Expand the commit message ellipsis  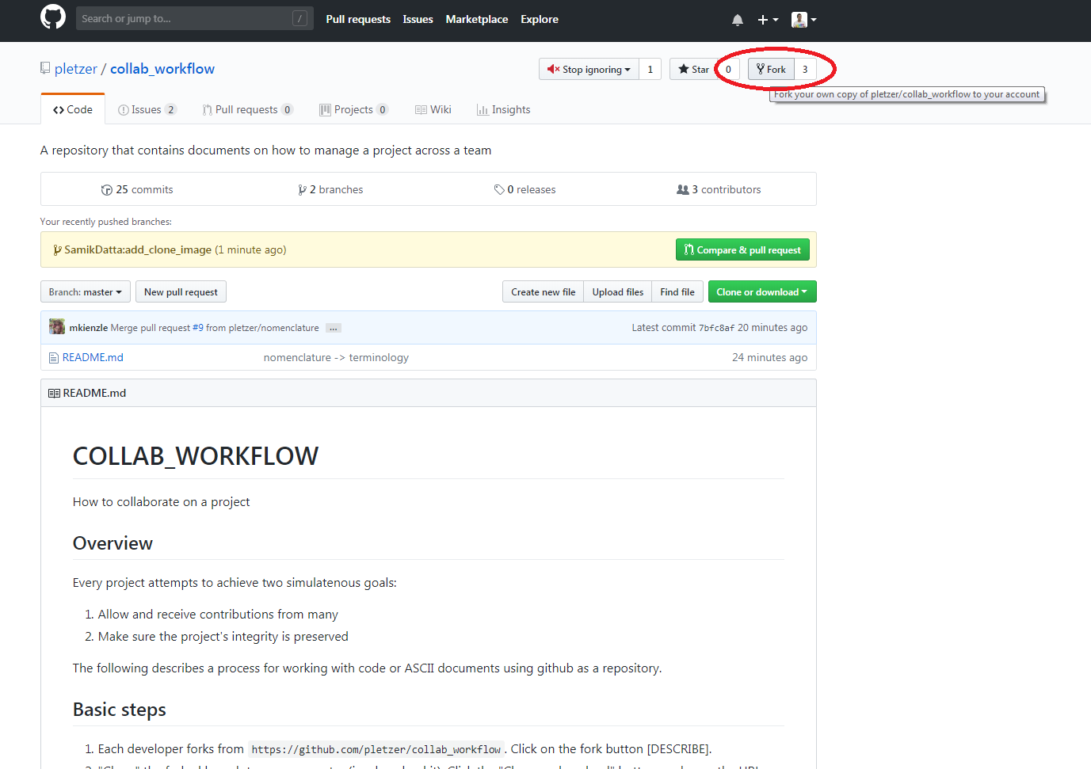pos(334,328)
